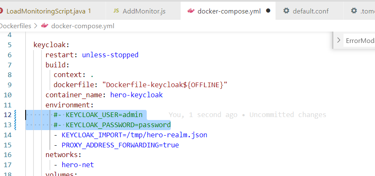Place cursor on the KEYCLOAK_IMPORT line
This screenshot has width=375, height=176.
[x=135, y=135]
